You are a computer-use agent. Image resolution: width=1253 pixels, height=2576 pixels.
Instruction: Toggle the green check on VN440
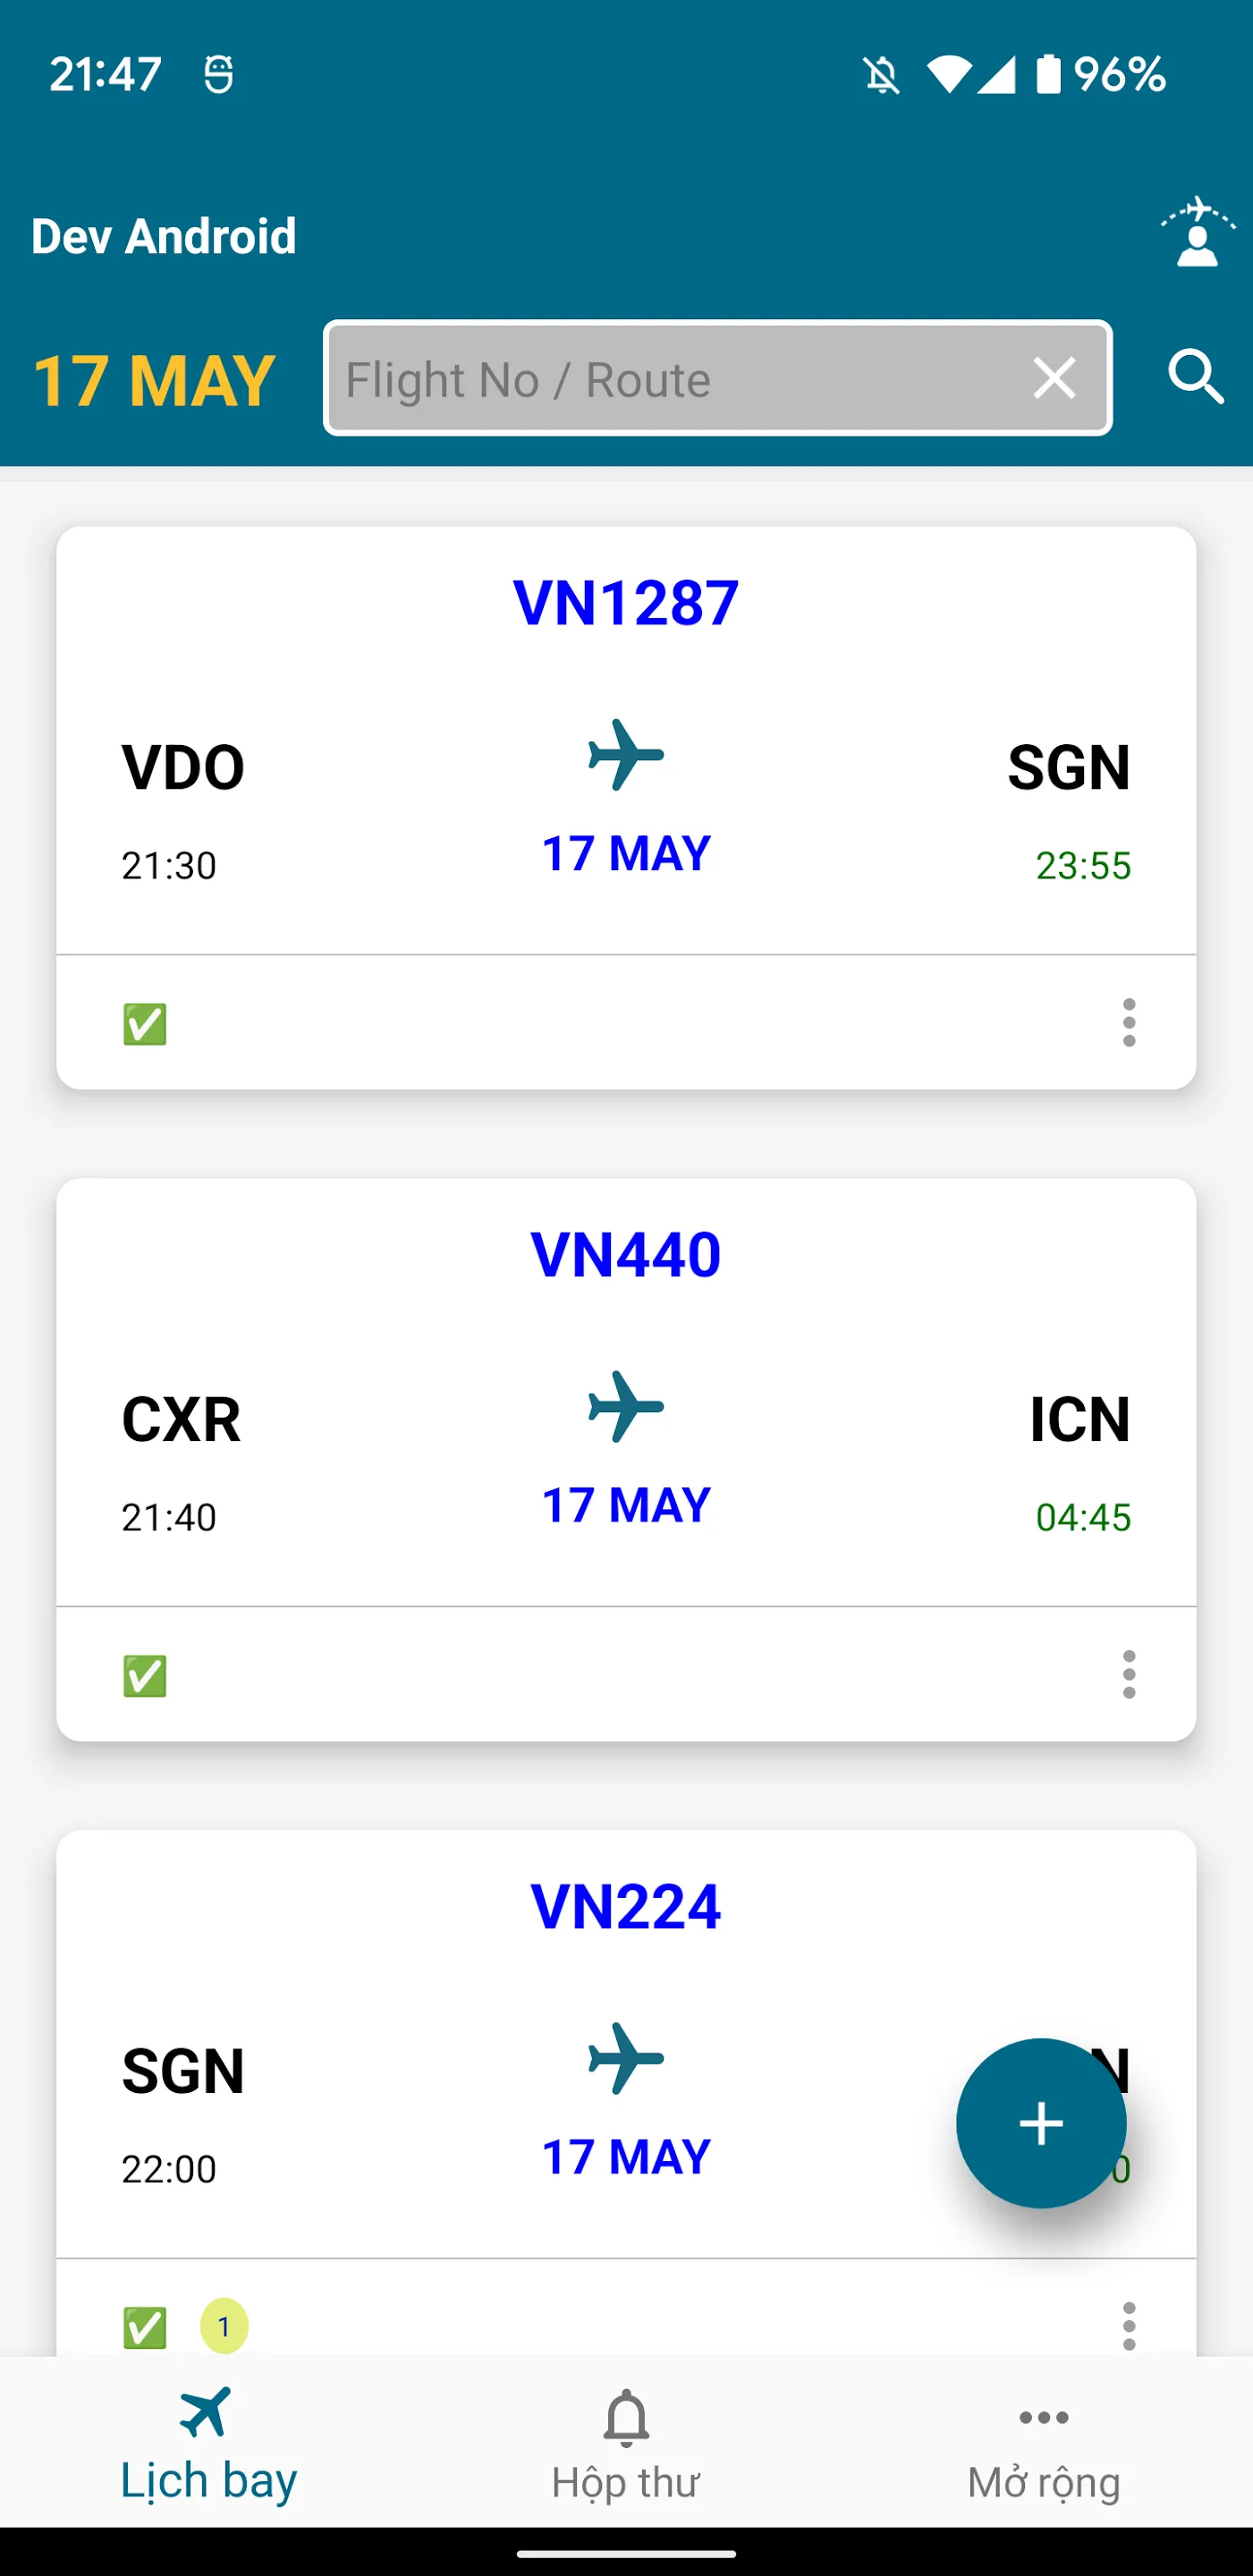pyautogui.click(x=145, y=1676)
